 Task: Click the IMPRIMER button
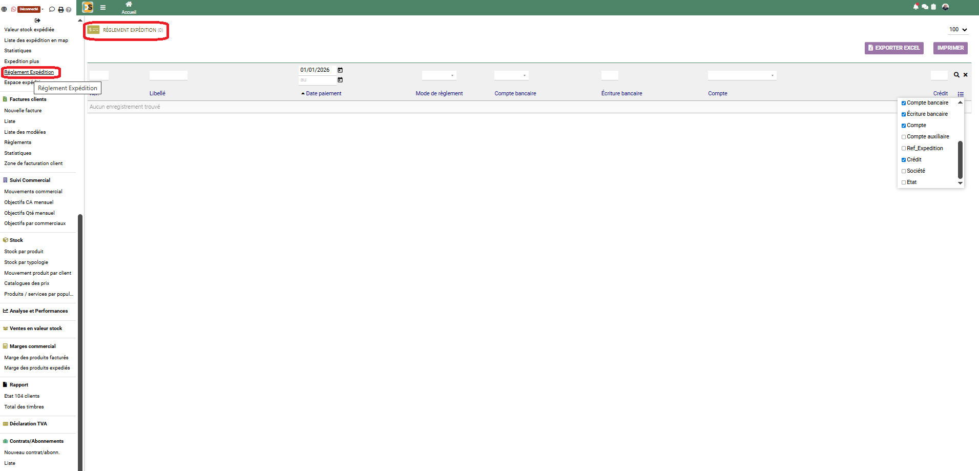click(950, 48)
